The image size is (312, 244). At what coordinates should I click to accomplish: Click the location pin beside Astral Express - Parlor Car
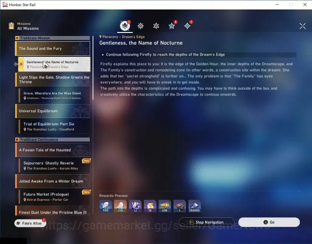tap(25, 199)
